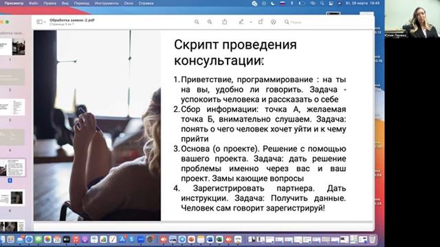Open the Переход menu

coord(81,3)
